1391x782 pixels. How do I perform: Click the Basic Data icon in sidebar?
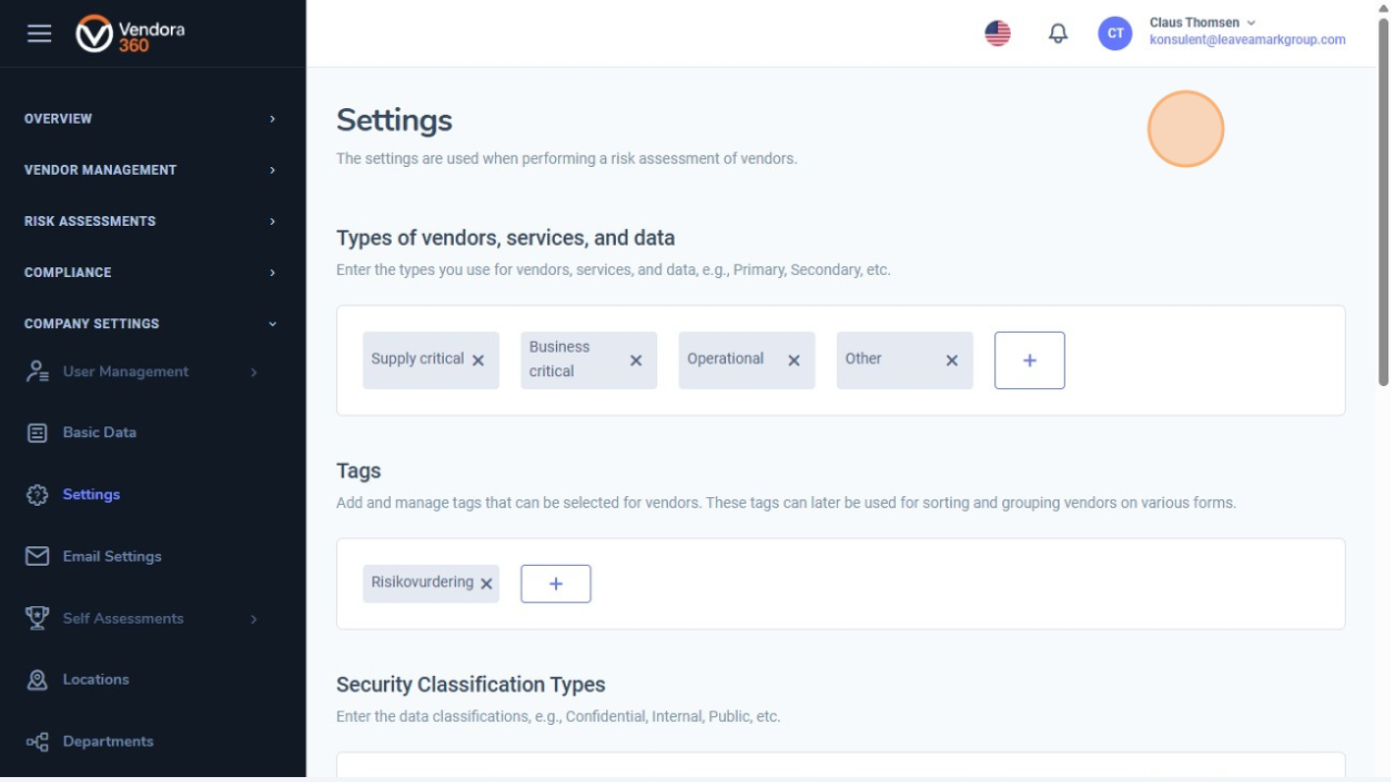(37, 432)
